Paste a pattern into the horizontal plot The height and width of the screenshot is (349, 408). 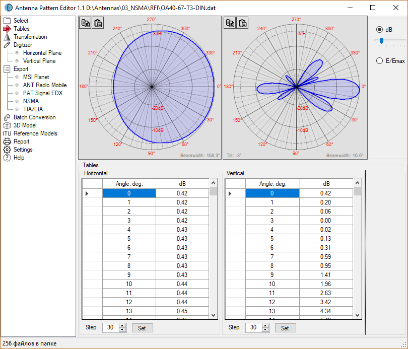[x=98, y=23]
